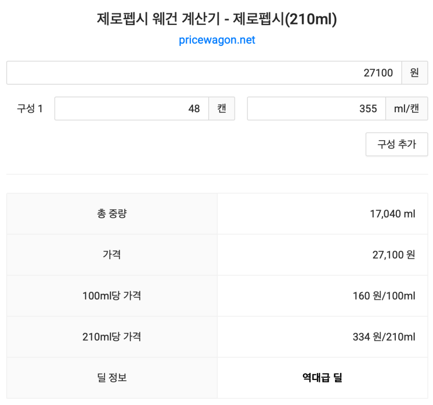Click the 160 원/100ml value
The height and width of the screenshot is (405, 433).
click(384, 296)
